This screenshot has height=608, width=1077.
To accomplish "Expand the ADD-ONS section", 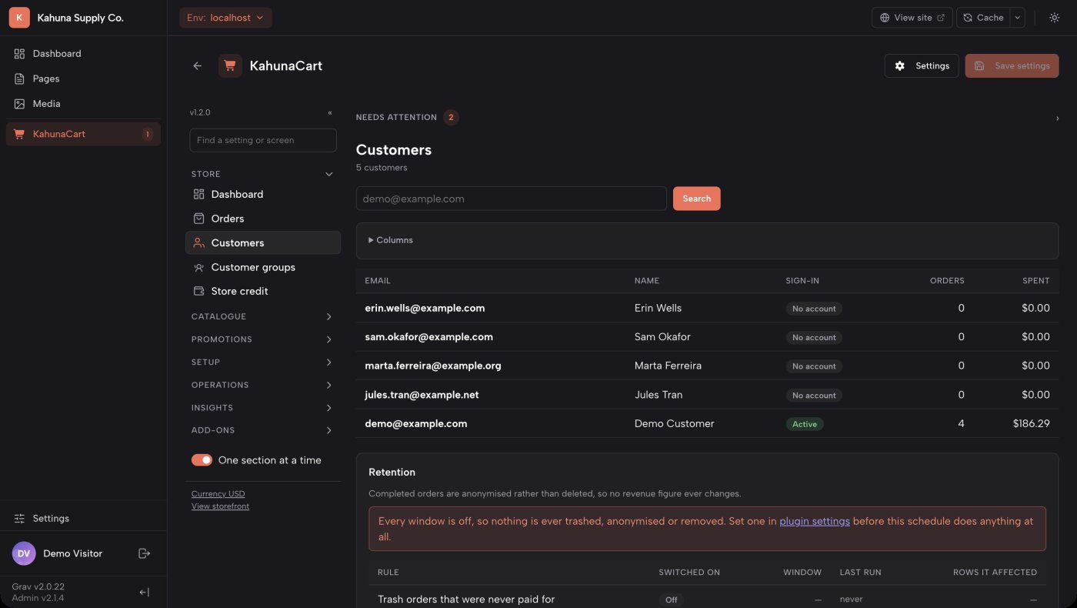I will (263, 430).
